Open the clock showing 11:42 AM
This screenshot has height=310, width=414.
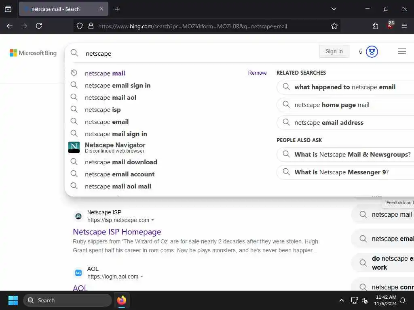[x=385, y=300]
